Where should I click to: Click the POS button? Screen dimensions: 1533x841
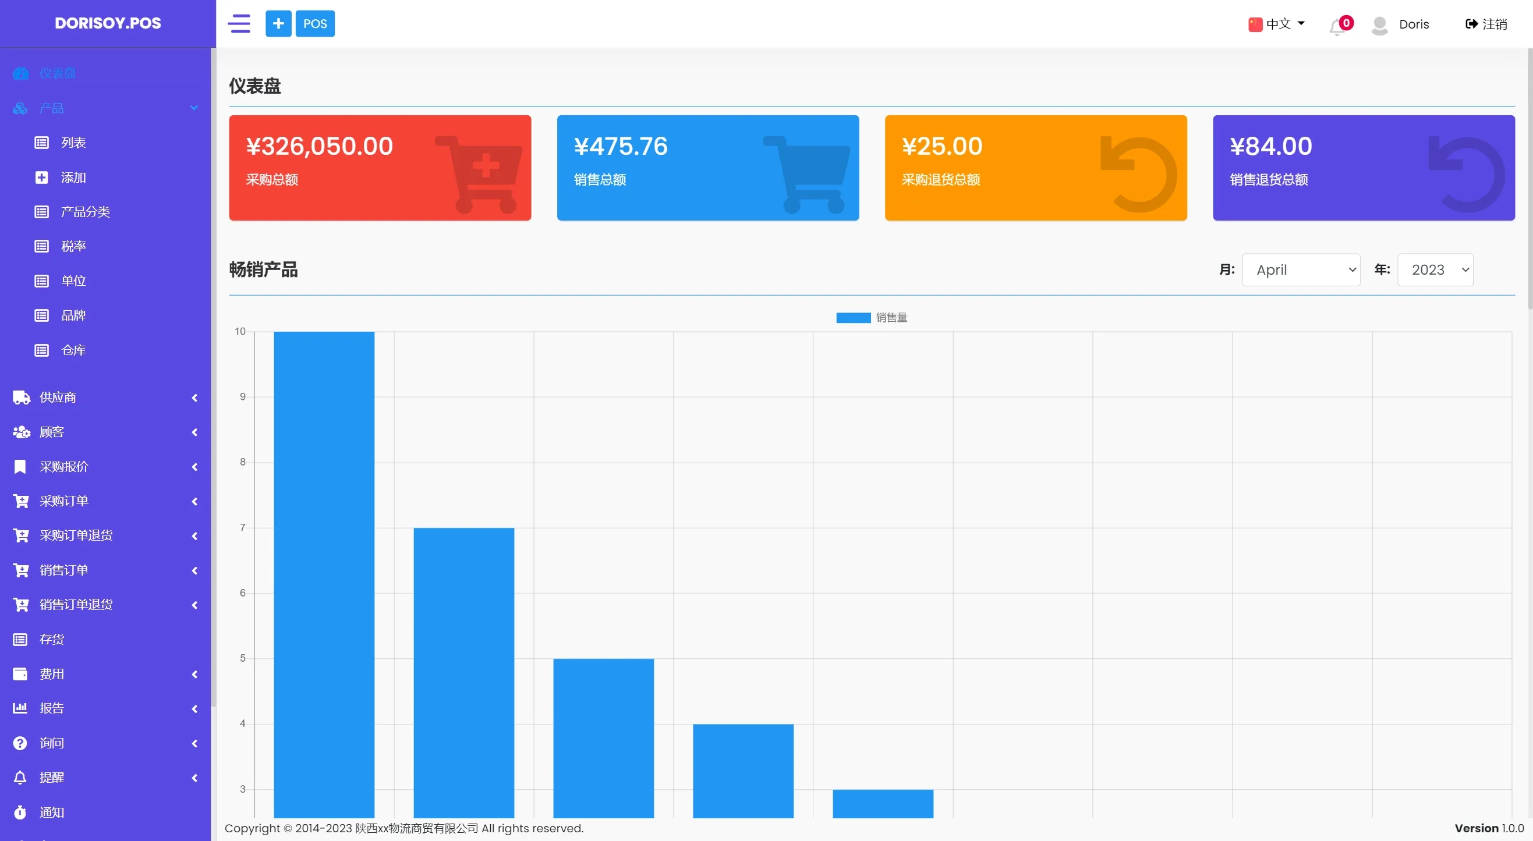[x=315, y=24]
